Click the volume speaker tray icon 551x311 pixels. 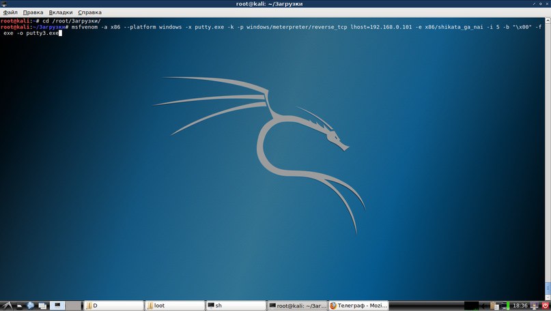[x=483, y=306]
